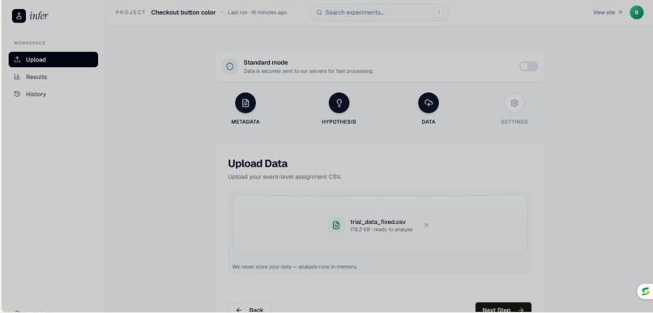
Task: Open the History workspace item
Action: 53,95
